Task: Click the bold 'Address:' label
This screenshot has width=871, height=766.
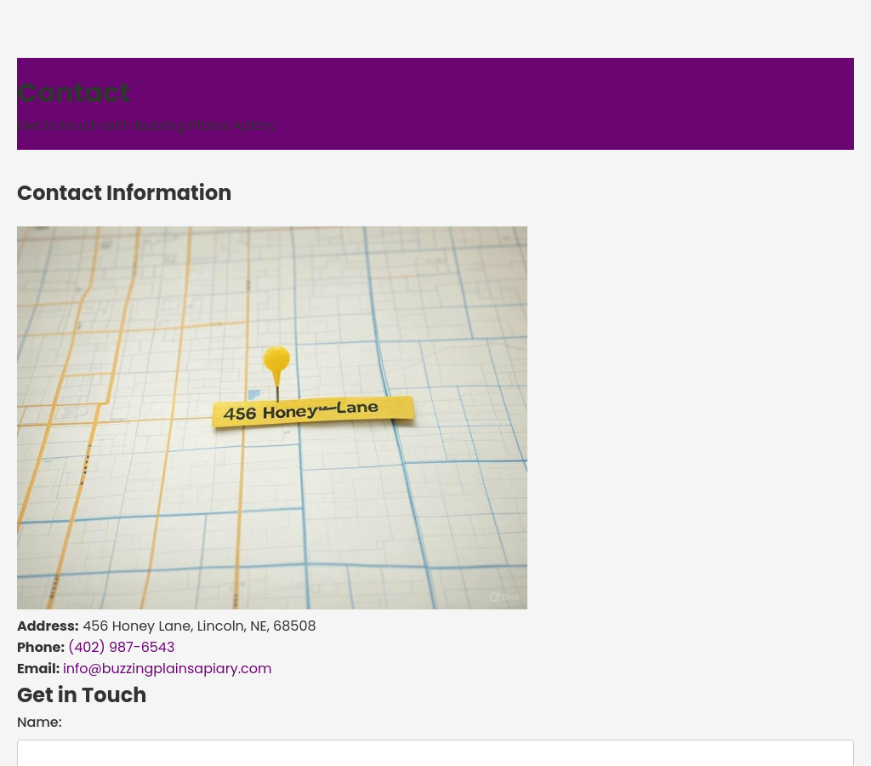Action: pos(48,626)
